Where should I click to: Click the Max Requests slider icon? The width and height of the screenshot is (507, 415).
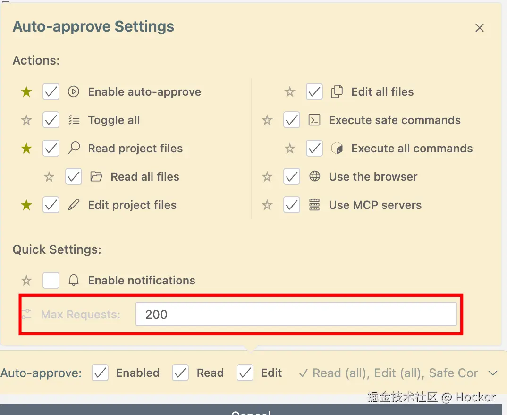click(26, 315)
